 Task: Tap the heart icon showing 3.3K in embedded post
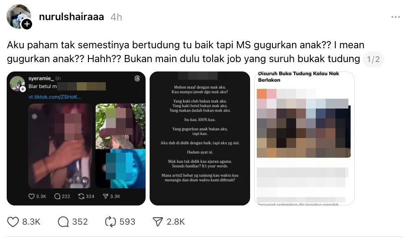pyautogui.click(x=31, y=196)
